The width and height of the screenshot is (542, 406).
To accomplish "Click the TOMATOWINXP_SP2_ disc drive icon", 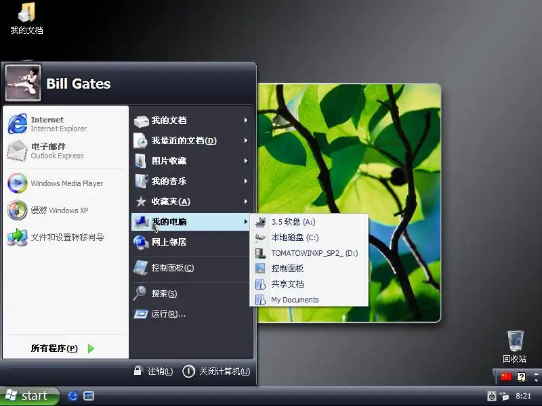I will tap(260, 253).
